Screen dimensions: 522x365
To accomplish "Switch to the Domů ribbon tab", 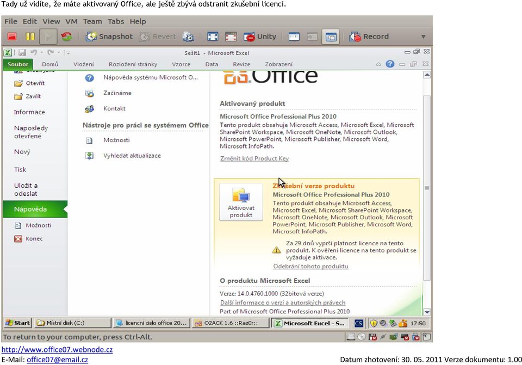I will (x=50, y=64).
